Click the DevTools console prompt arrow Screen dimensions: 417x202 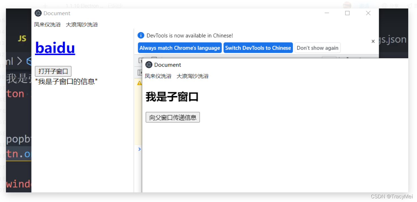(139, 149)
